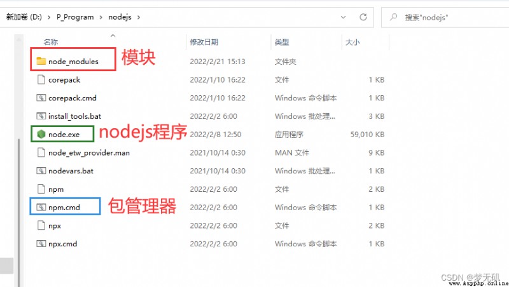Select the node.exe green hexagon icon
This screenshot has width=509, height=287.
[41, 134]
